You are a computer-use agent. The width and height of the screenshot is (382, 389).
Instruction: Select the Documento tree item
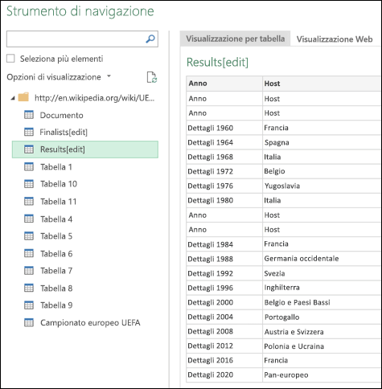click(61, 115)
